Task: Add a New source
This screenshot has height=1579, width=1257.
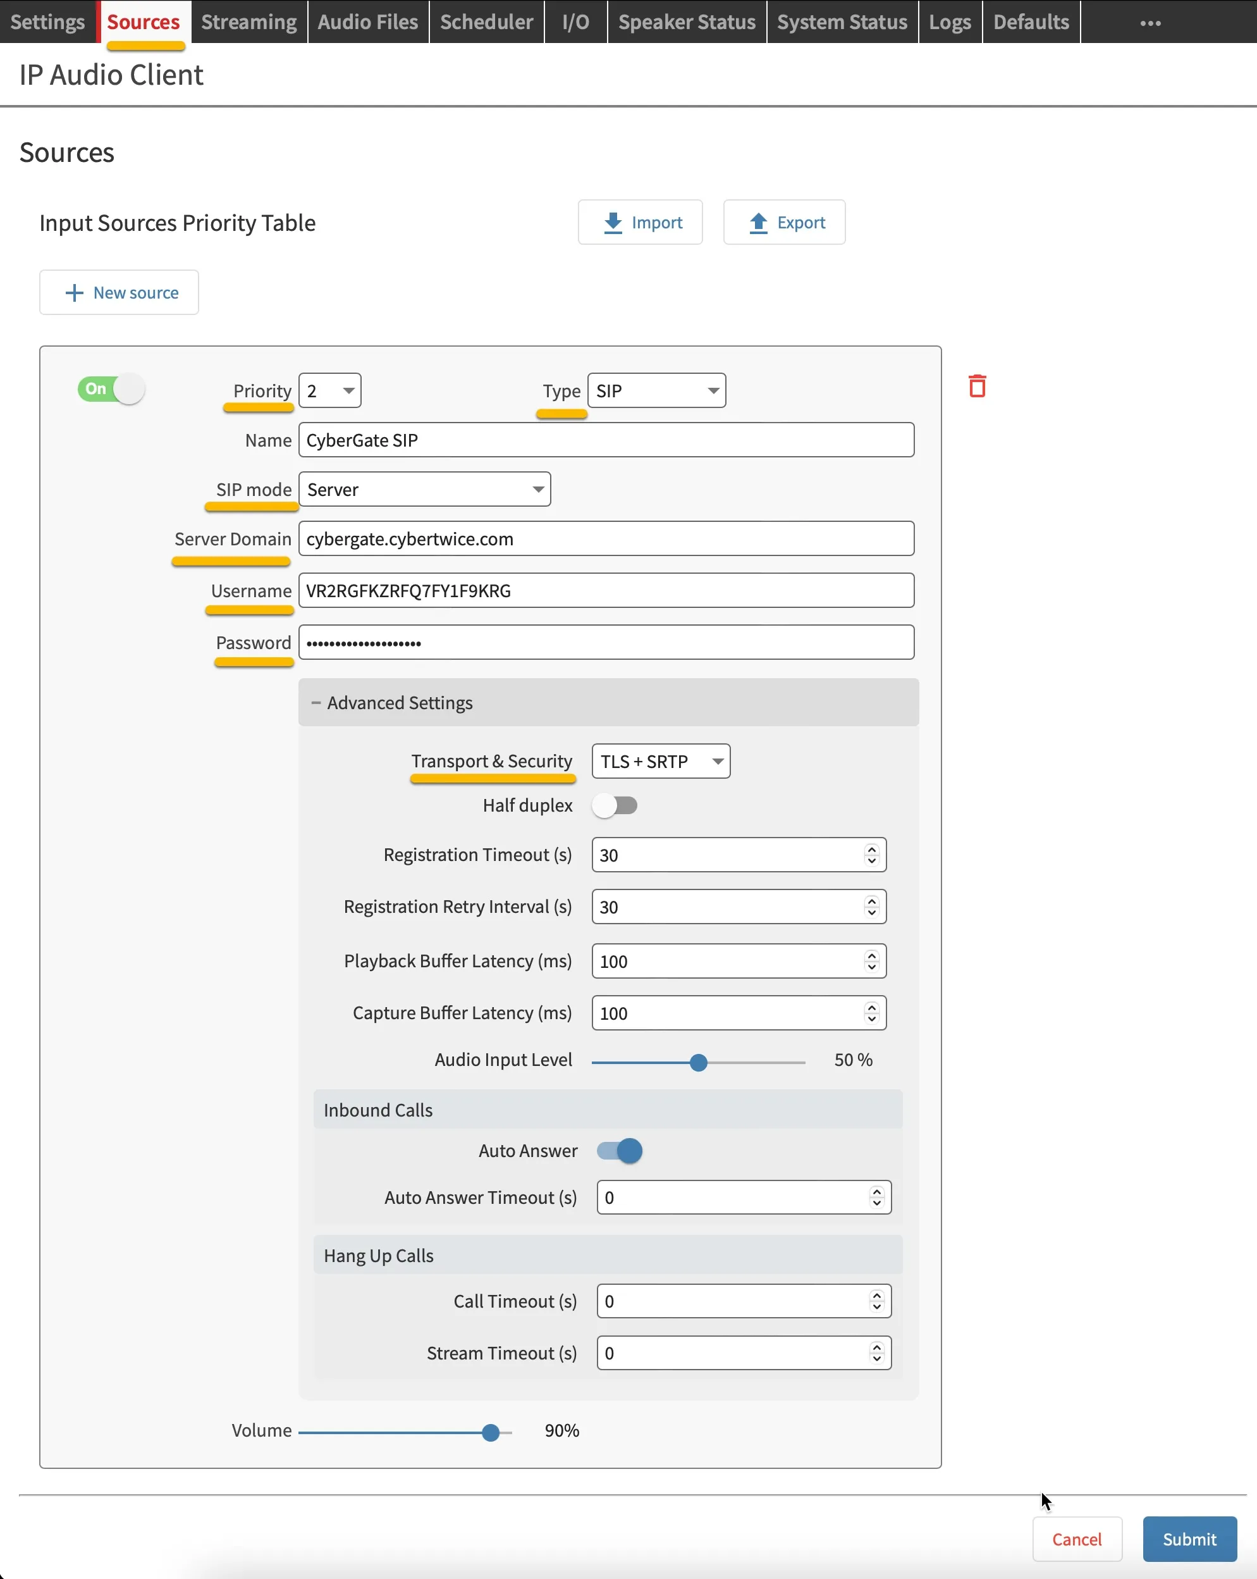Action: pyautogui.click(x=120, y=292)
